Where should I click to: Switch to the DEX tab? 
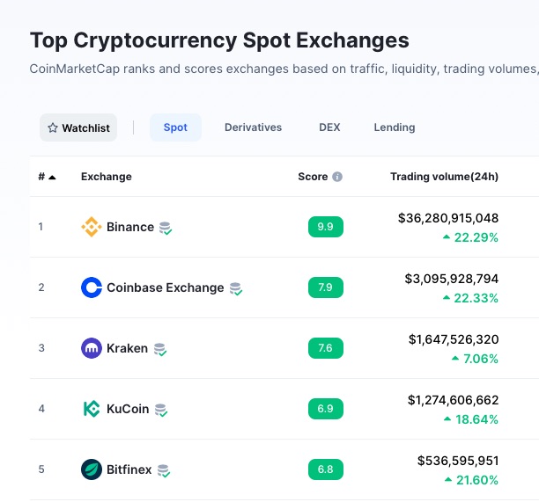[x=329, y=127]
